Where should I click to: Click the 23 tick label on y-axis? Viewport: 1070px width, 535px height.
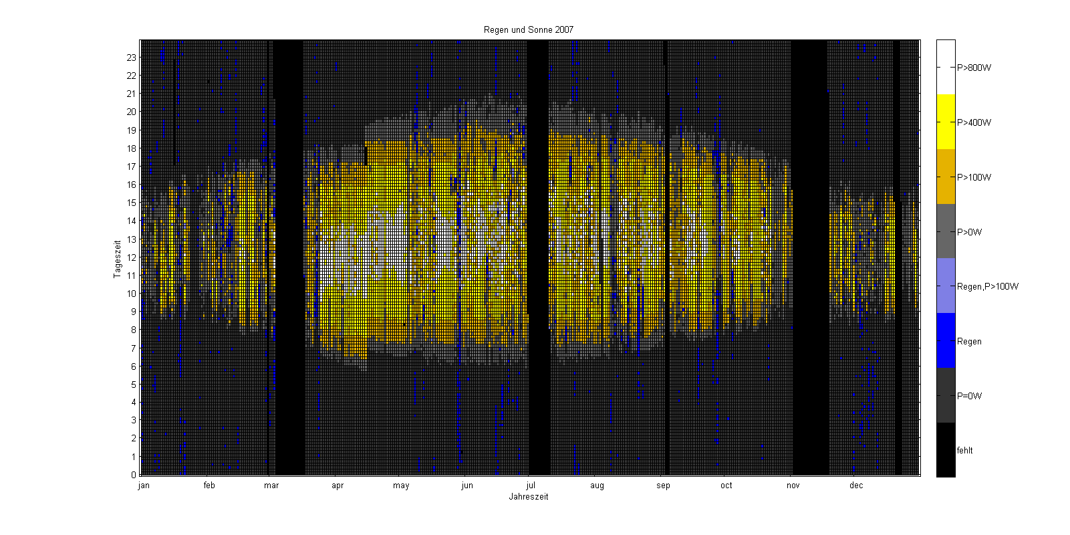click(x=132, y=58)
